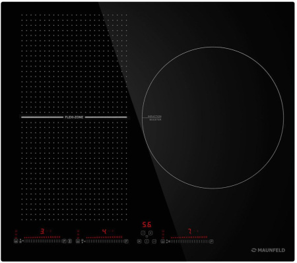
Task: Set power on the right zone slider under 7
Action: [189, 241]
